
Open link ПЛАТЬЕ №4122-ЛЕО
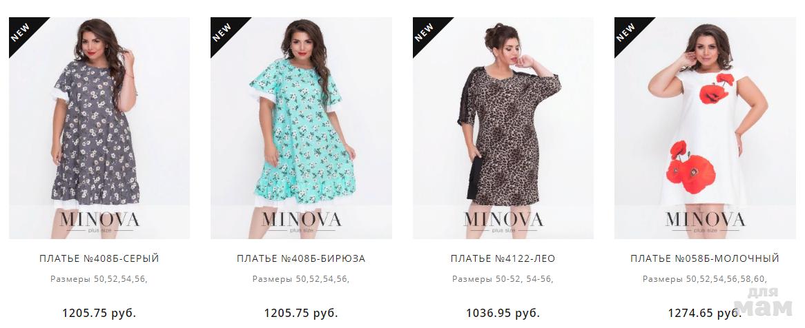(503, 259)
